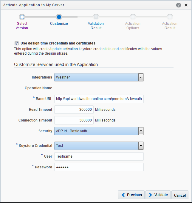
Task: Click the Activation Options step circle
Action: 133,17
